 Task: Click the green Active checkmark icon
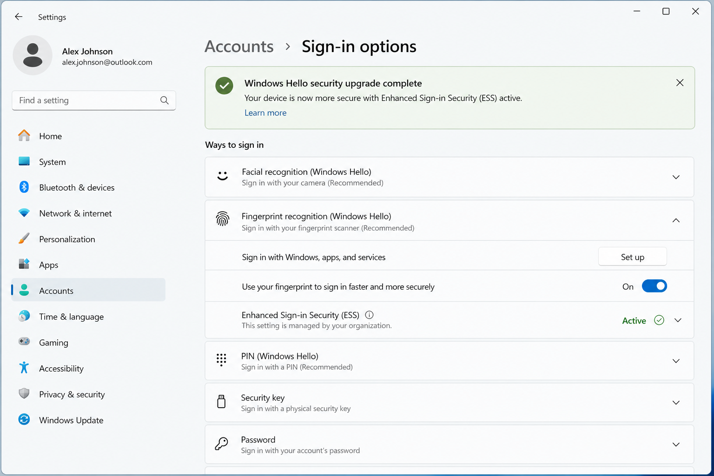pos(659,320)
